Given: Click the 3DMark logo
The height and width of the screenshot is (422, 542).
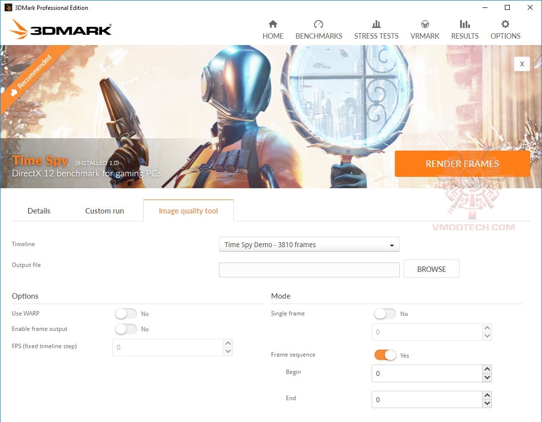Looking at the screenshot, I should (61, 29).
